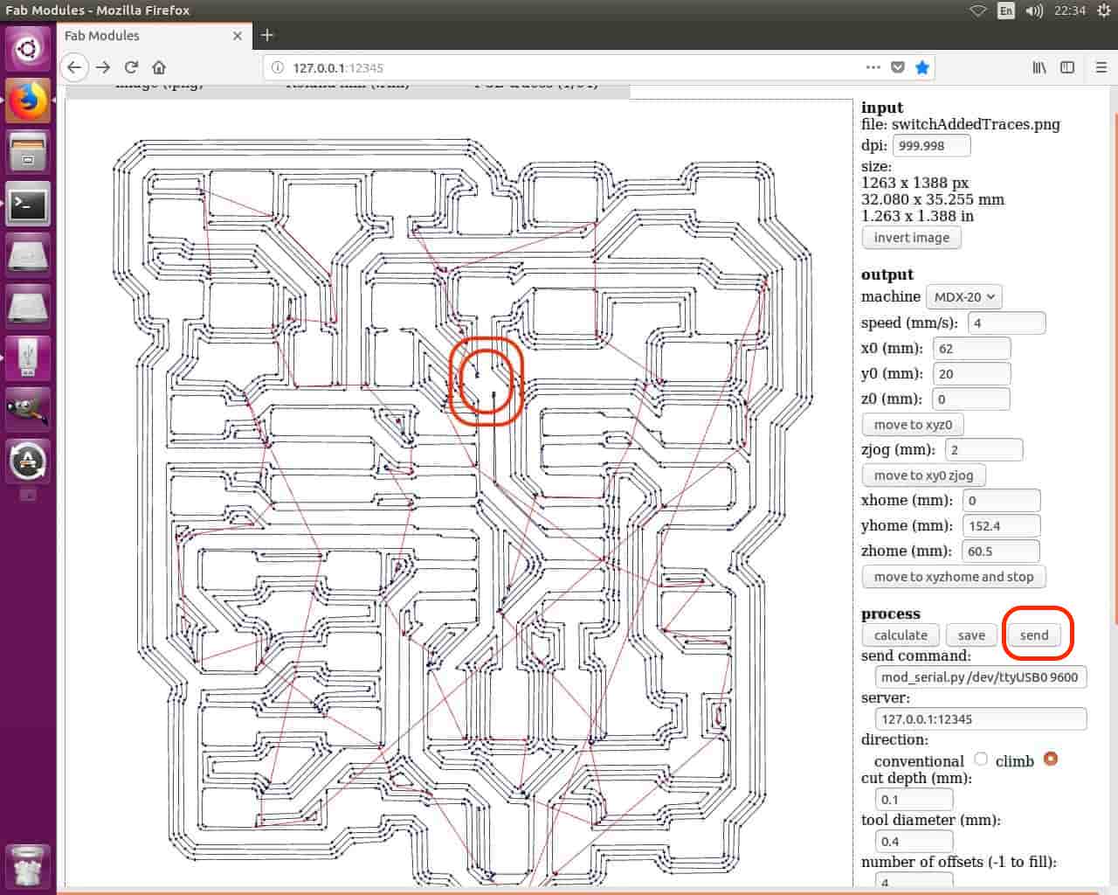Screen dimensions: 1118x895
Task: Click move to xyzhome and stop
Action: (954, 577)
